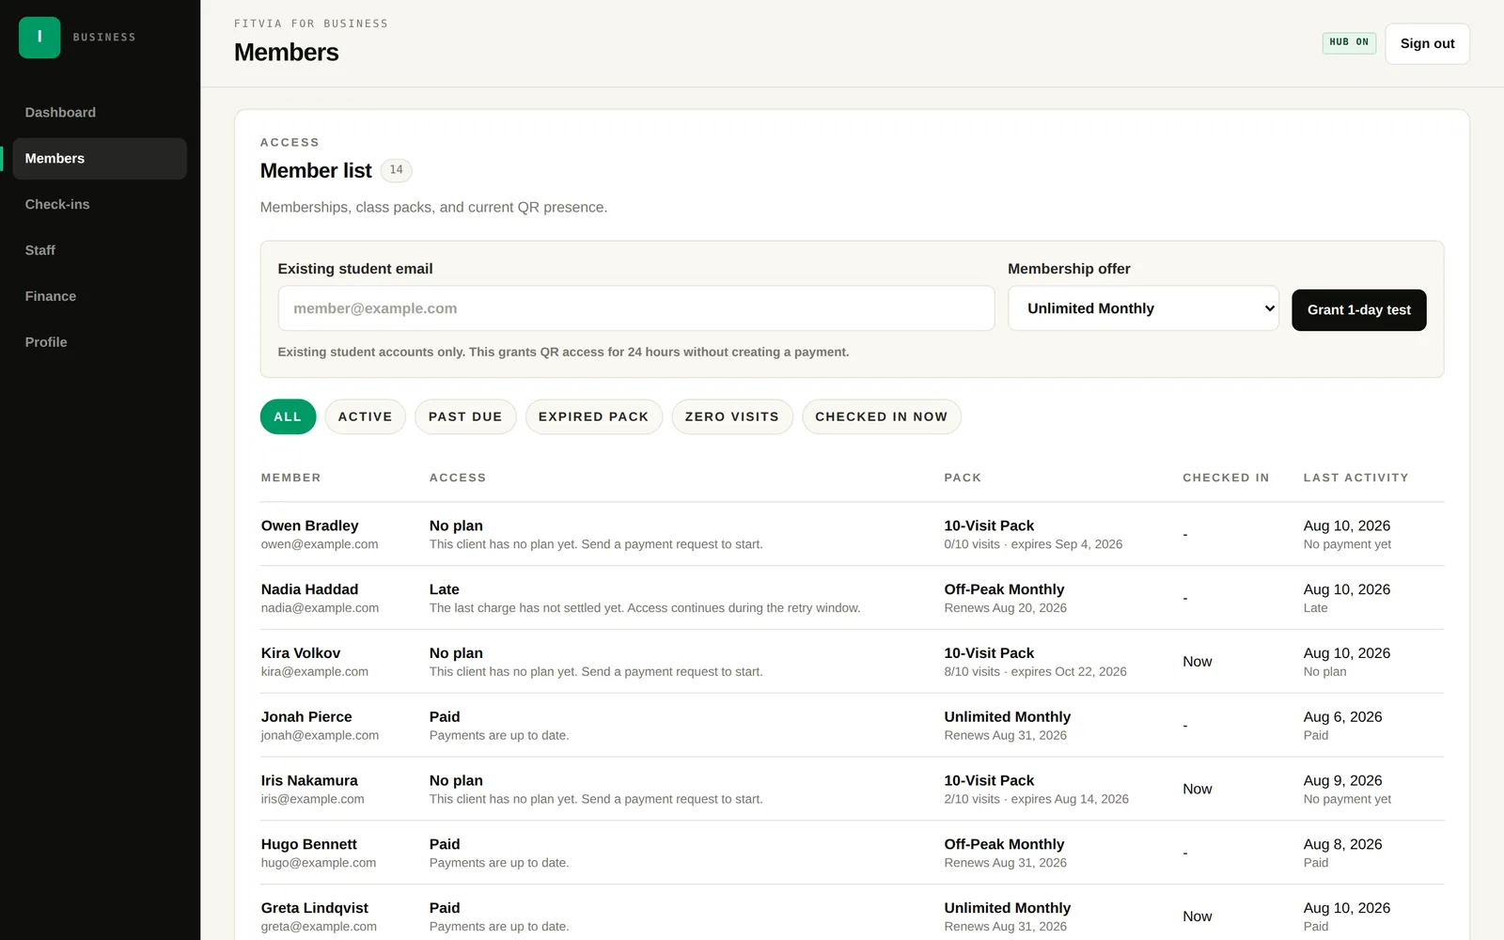Select member Owen Bradley
Viewport: 1504px width, 940px height.
coord(310,525)
